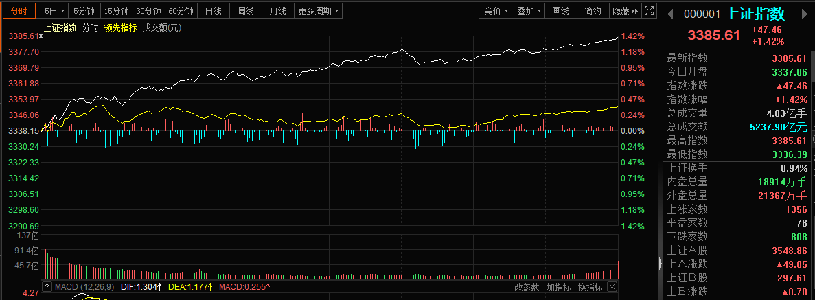Close the MACD indicator panel

[x=612, y=287]
